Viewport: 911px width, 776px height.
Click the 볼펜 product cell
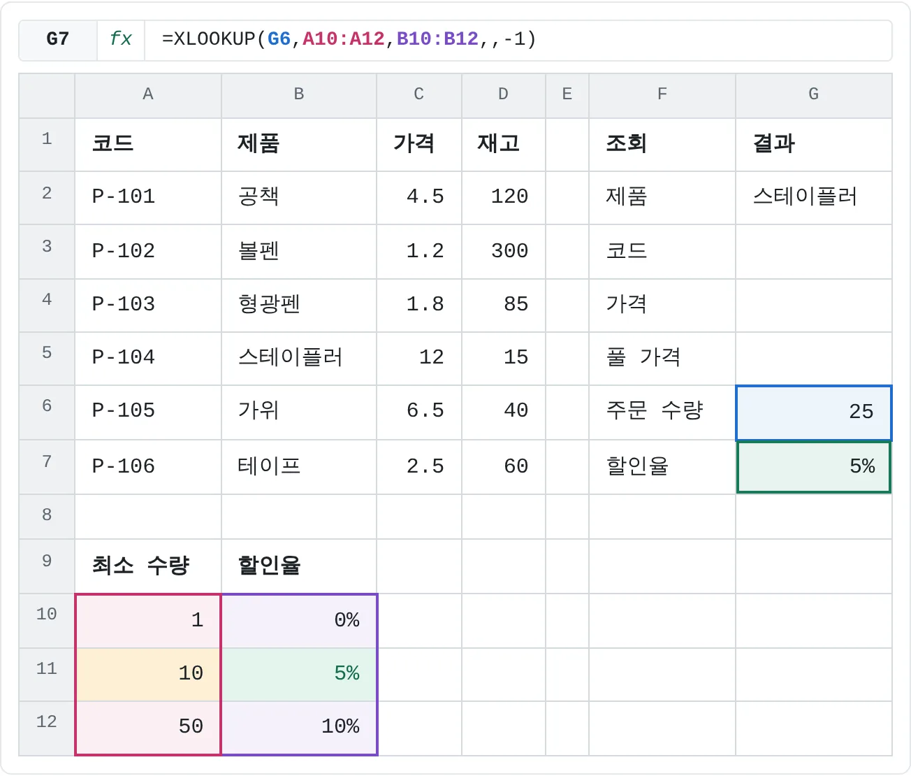point(299,252)
